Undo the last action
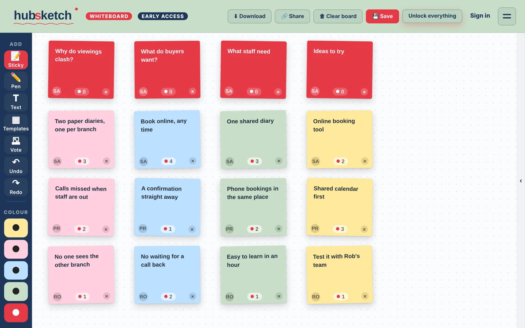Image resolution: width=525 pixels, height=328 pixels. point(16,166)
